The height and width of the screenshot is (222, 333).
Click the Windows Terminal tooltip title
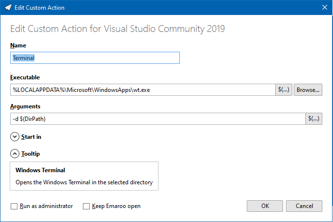click(40, 170)
